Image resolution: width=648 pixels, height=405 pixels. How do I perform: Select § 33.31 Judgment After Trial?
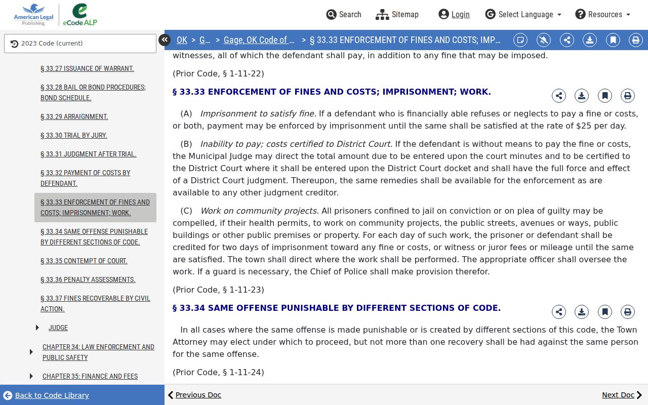(89, 154)
